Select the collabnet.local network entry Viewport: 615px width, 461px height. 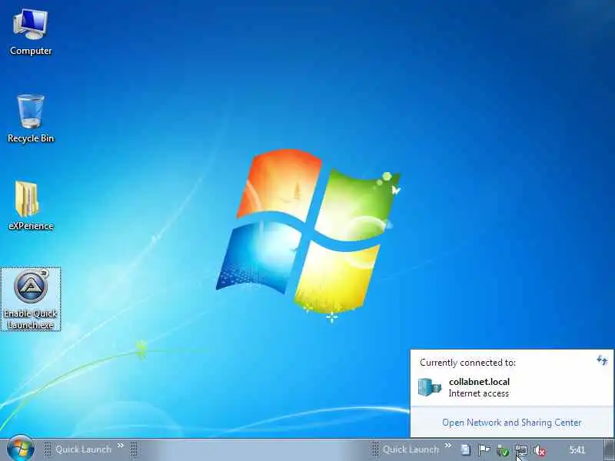pyautogui.click(x=511, y=387)
